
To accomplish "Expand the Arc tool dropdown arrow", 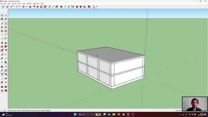I will pyautogui.click(x=20, y=6).
